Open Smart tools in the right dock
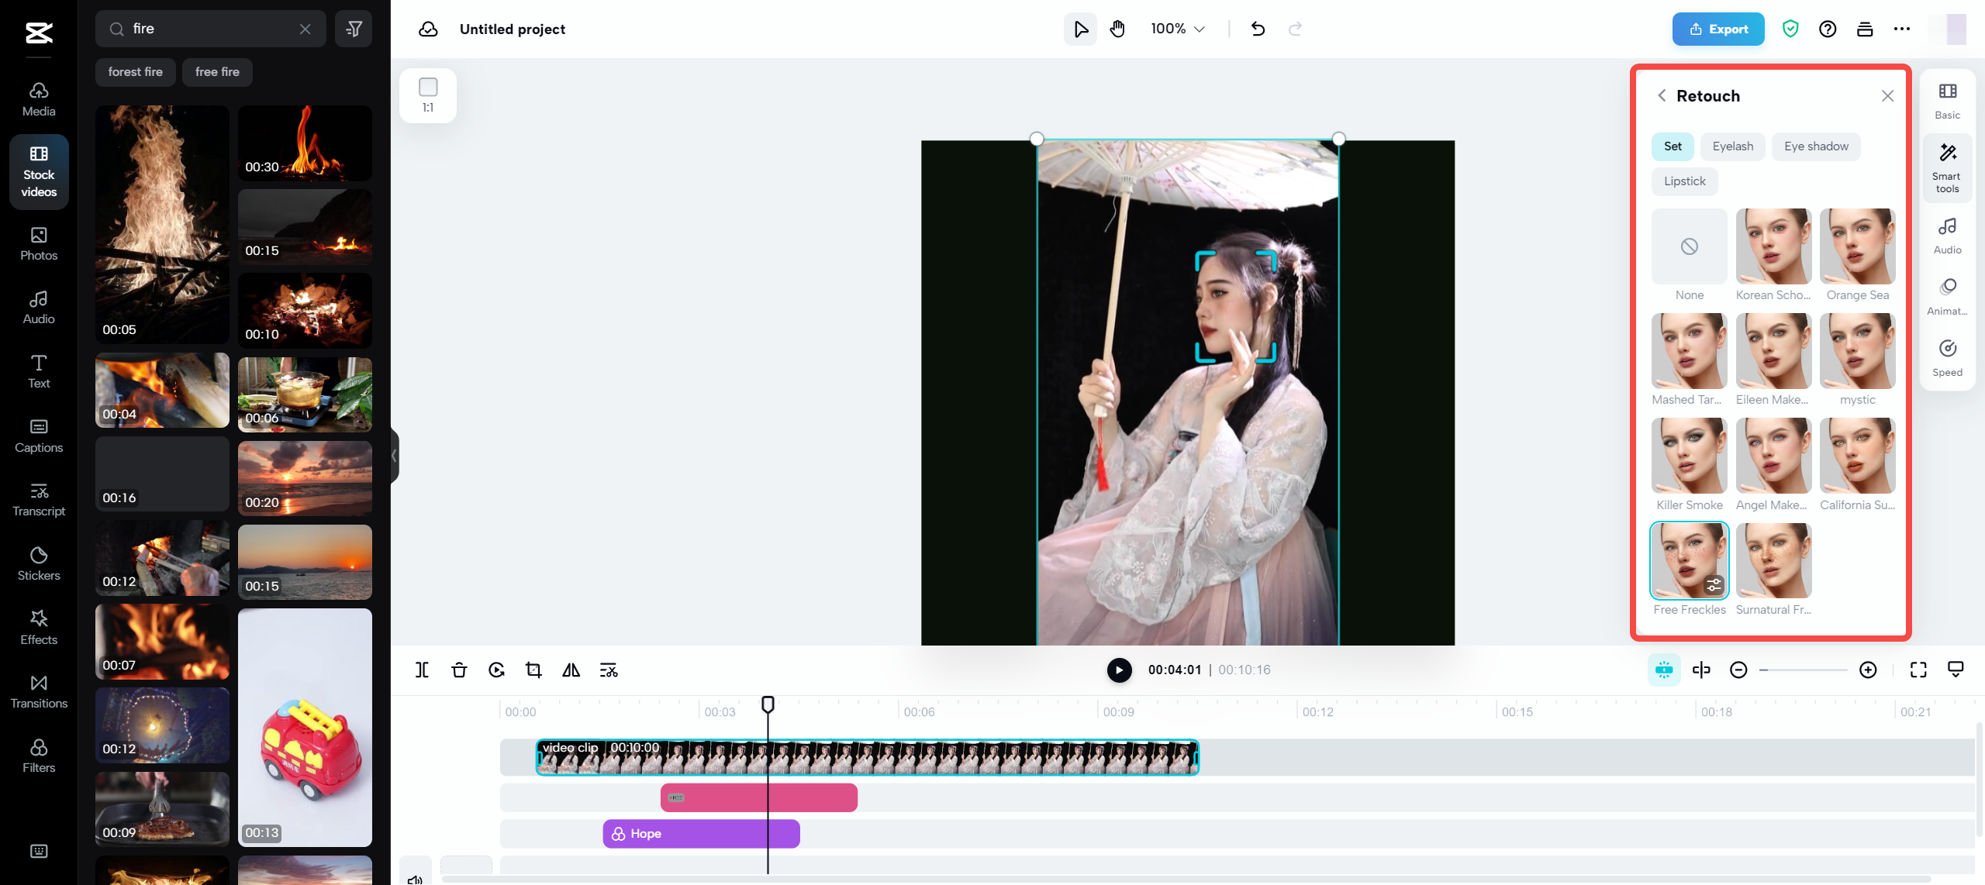This screenshot has width=1985, height=885. [1947, 167]
